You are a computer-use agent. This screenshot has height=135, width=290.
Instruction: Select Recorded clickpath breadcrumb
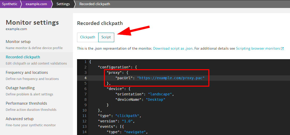coord(95,4)
